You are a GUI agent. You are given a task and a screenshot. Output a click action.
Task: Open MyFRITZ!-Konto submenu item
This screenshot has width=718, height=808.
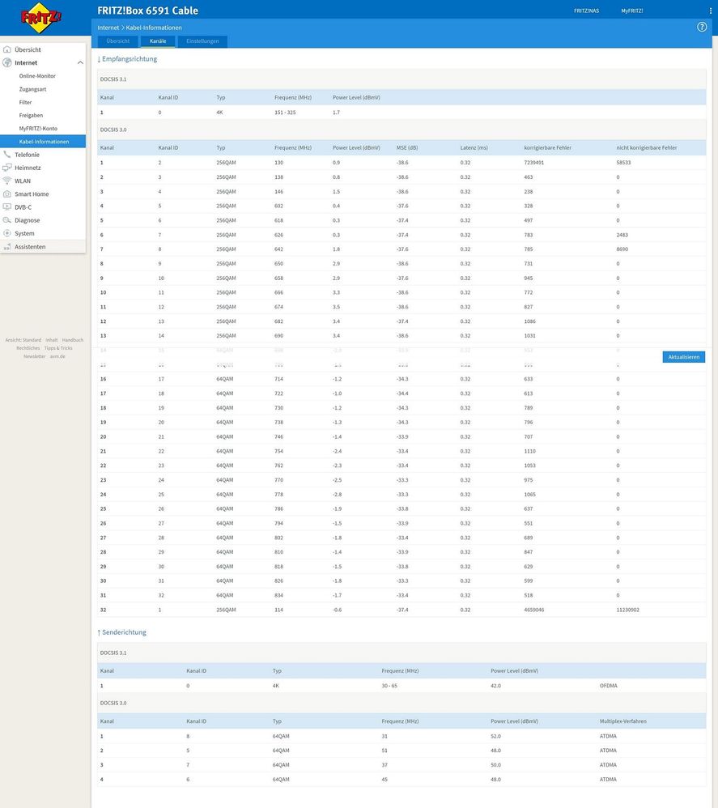38,128
